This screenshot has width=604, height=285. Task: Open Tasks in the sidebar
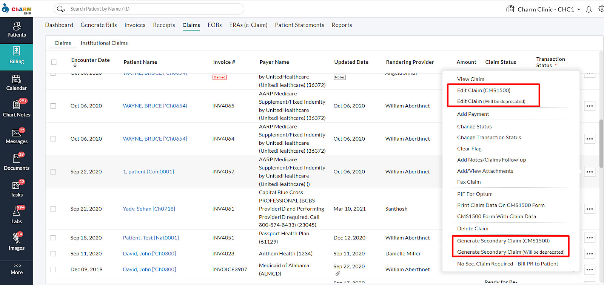(x=17, y=190)
